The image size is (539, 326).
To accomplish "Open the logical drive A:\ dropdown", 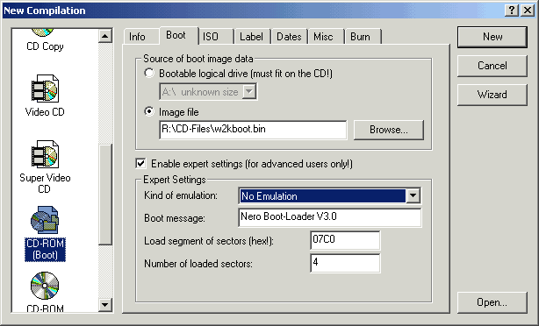I will coord(249,92).
